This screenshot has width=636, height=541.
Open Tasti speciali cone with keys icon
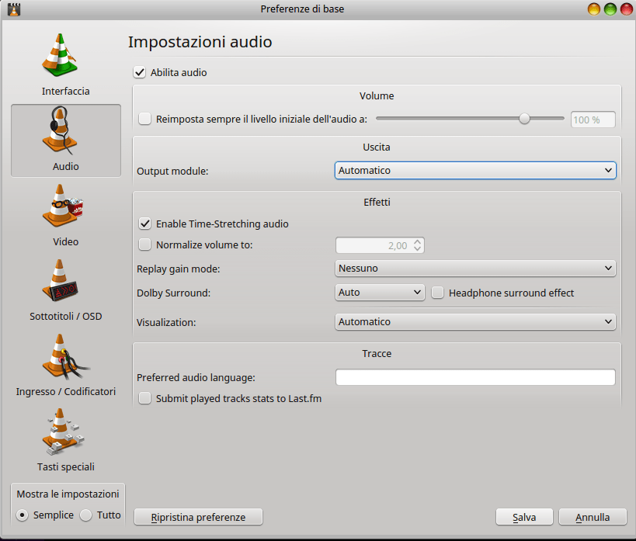[63, 432]
